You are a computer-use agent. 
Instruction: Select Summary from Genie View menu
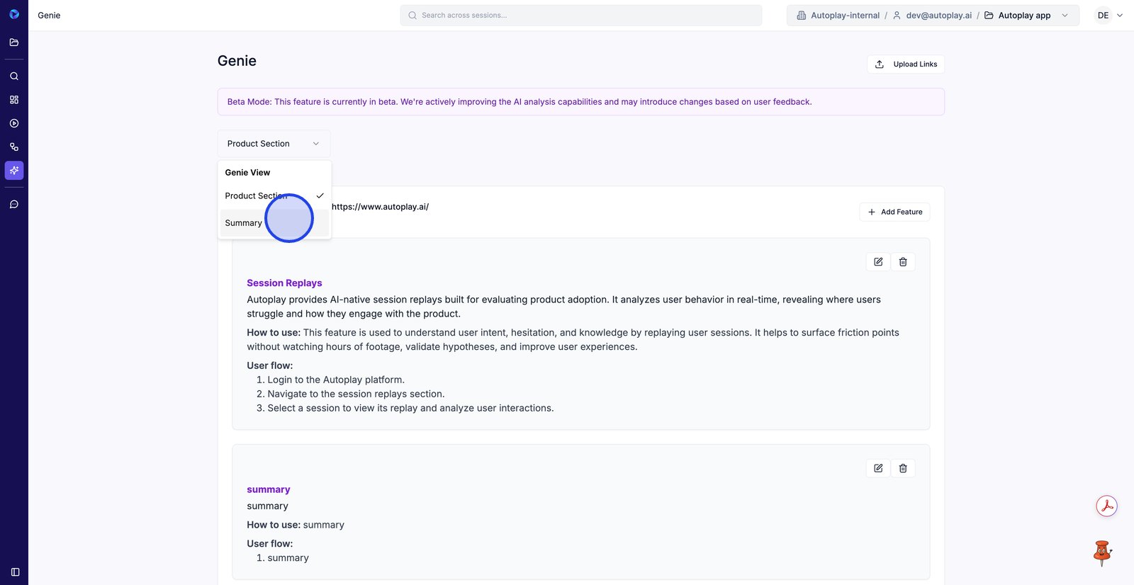(x=244, y=223)
